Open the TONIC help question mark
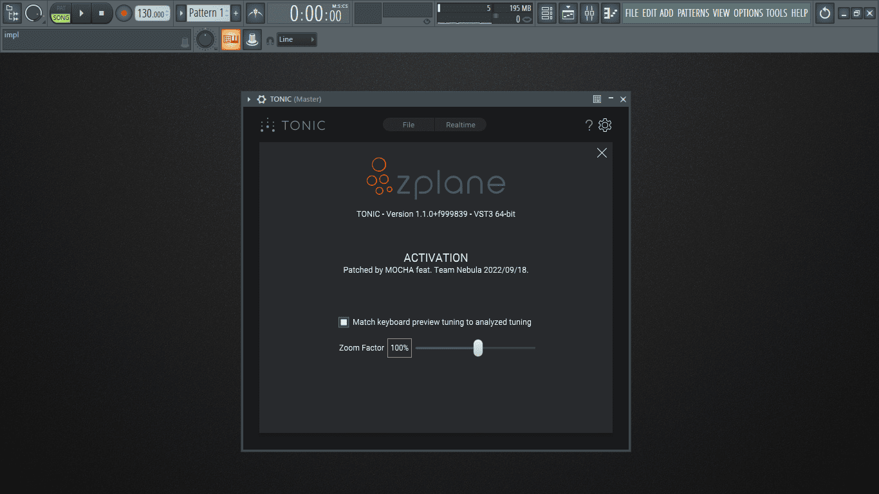This screenshot has width=879, height=494. point(589,125)
